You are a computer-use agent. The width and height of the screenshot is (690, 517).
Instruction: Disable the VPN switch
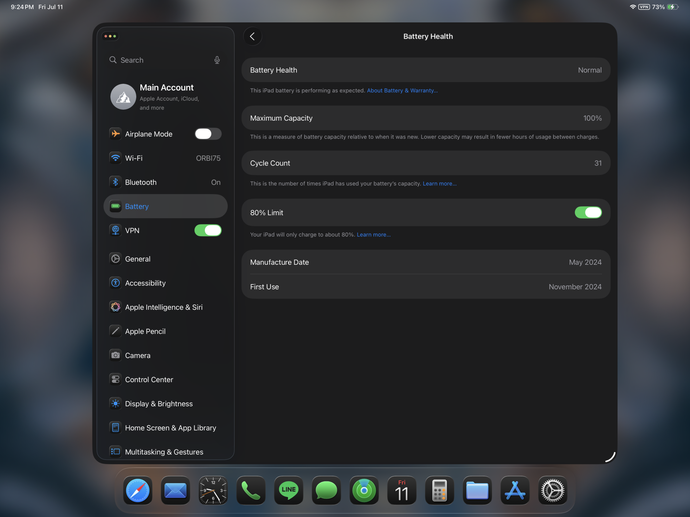coord(208,230)
